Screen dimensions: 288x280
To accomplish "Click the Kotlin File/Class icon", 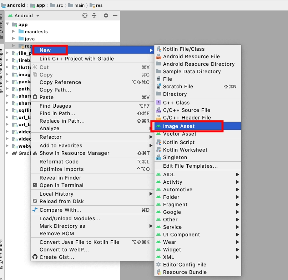I will (158, 49).
